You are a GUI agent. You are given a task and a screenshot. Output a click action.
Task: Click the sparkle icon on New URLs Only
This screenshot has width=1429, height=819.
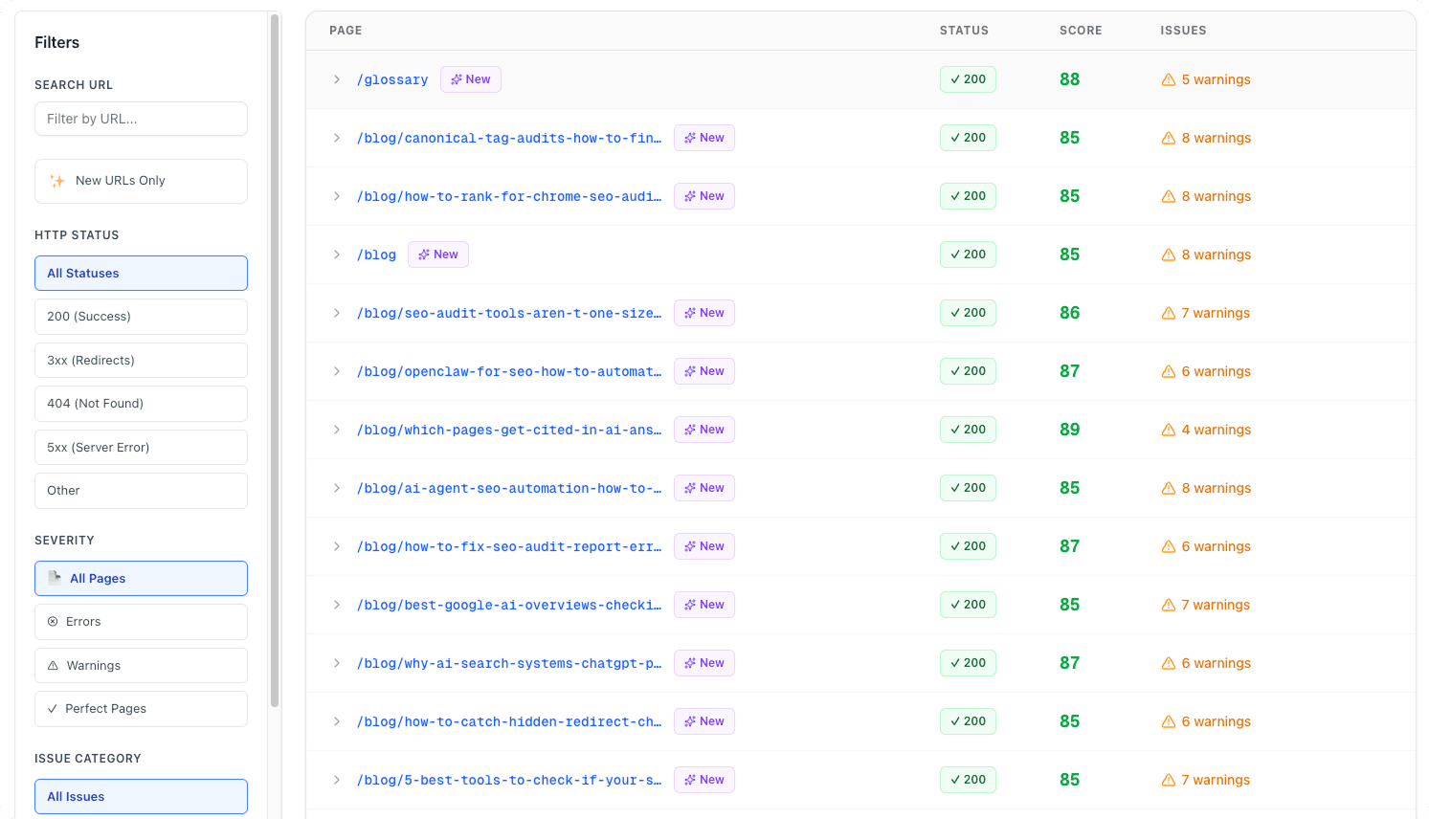click(57, 180)
